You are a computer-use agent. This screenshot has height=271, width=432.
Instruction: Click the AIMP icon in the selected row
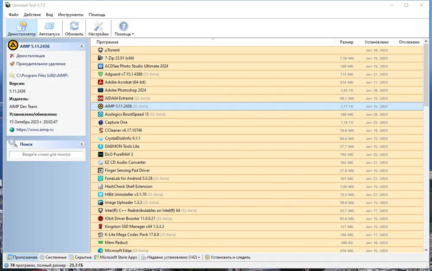click(x=101, y=106)
